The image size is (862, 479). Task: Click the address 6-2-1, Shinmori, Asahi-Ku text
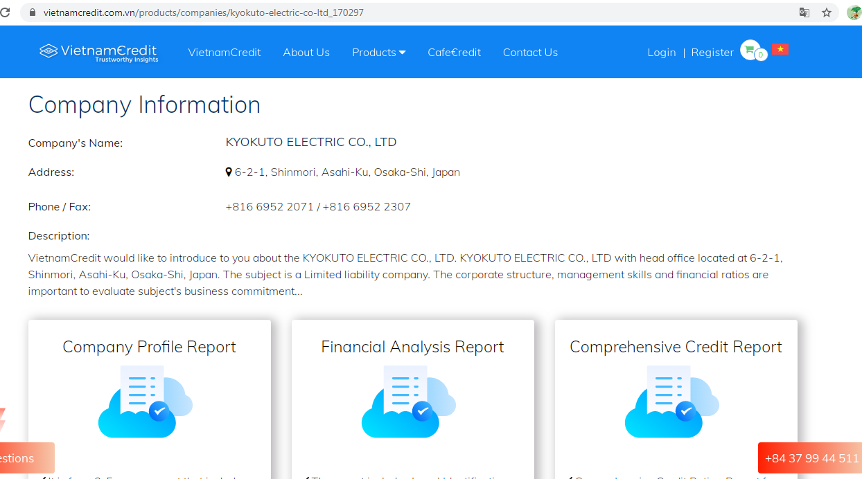[347, 172]
